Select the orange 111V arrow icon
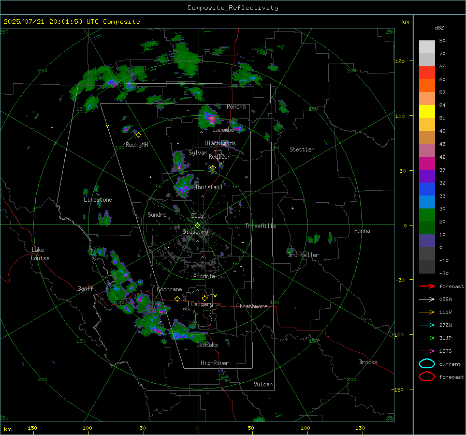Viewport: 466px width, 435px height. [427, 312]
